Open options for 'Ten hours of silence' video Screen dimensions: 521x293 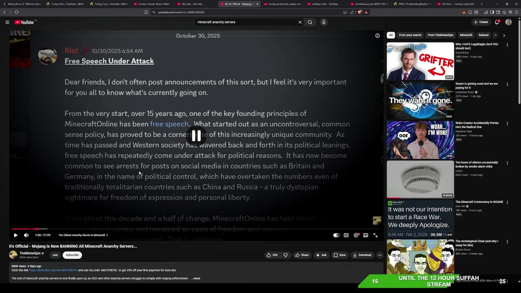507,163
